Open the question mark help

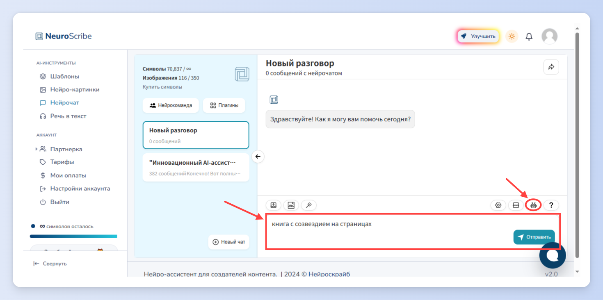coord(551,205)
